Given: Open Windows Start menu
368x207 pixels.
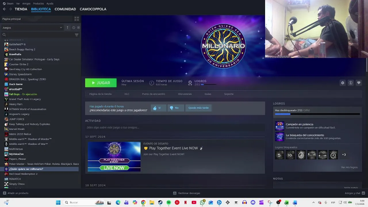Looking at the screenshot, I should coord(58,202).
